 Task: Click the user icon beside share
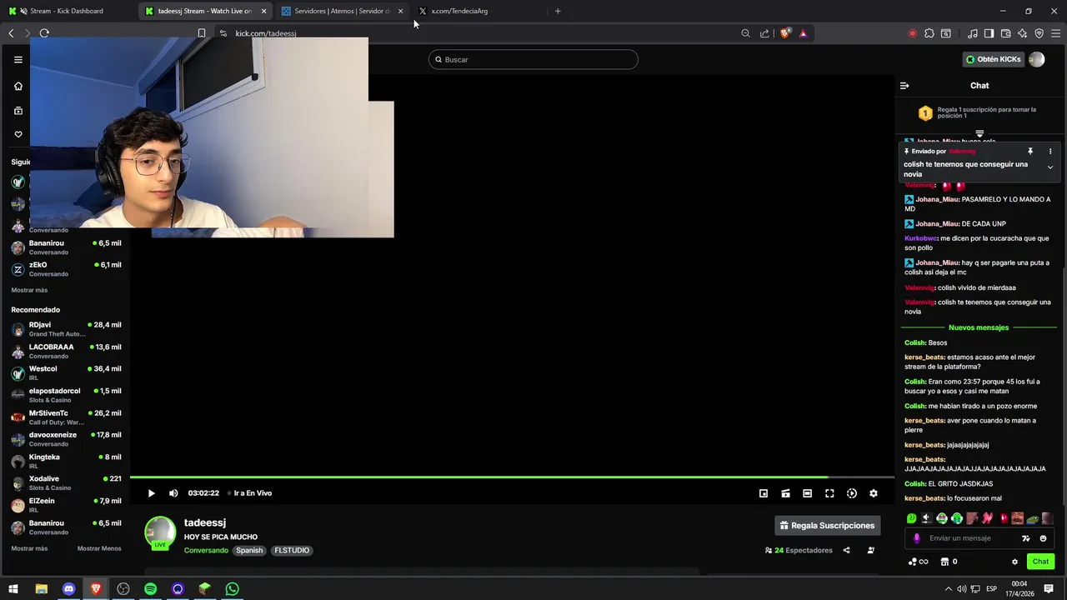pos(871,550)
